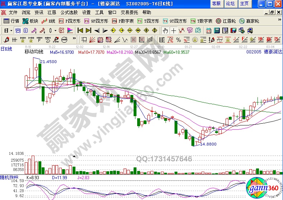Open the 9T四方形 tool
The width and height of the screenshot is (283, 200).
click(175, 21)
